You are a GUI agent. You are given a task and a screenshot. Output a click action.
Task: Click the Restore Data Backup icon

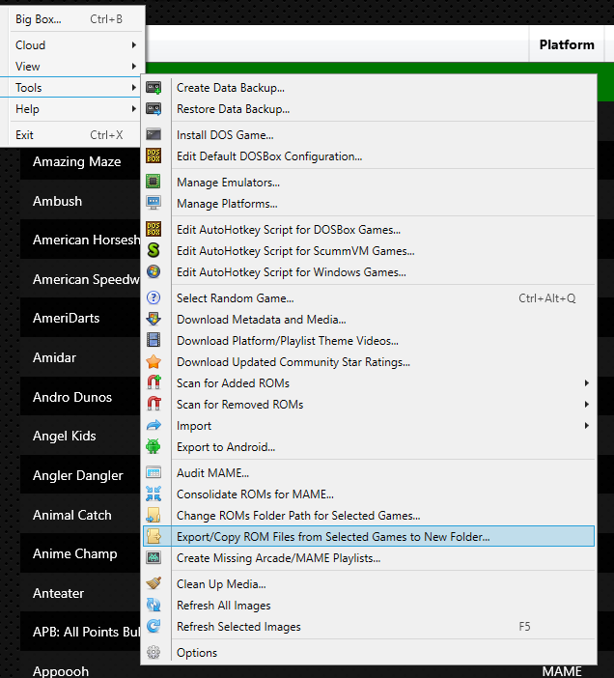[153, 109]
